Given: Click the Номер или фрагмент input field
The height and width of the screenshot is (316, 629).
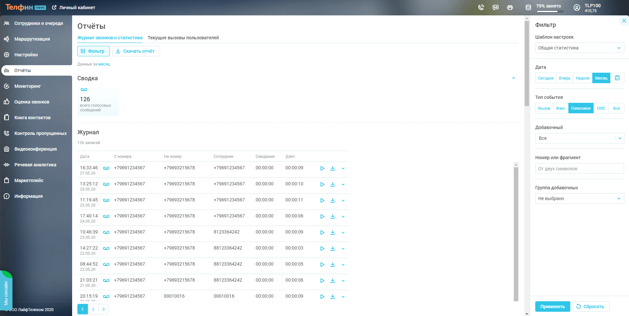Looking at the screenshot, I should [579, 169].
